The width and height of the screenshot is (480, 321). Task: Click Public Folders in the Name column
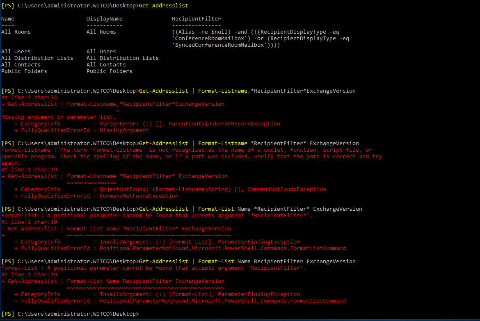tap(24, 71)
